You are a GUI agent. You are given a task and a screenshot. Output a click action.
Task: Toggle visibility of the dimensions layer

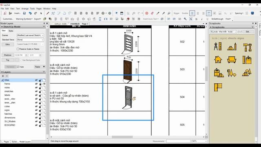point(36,118)
